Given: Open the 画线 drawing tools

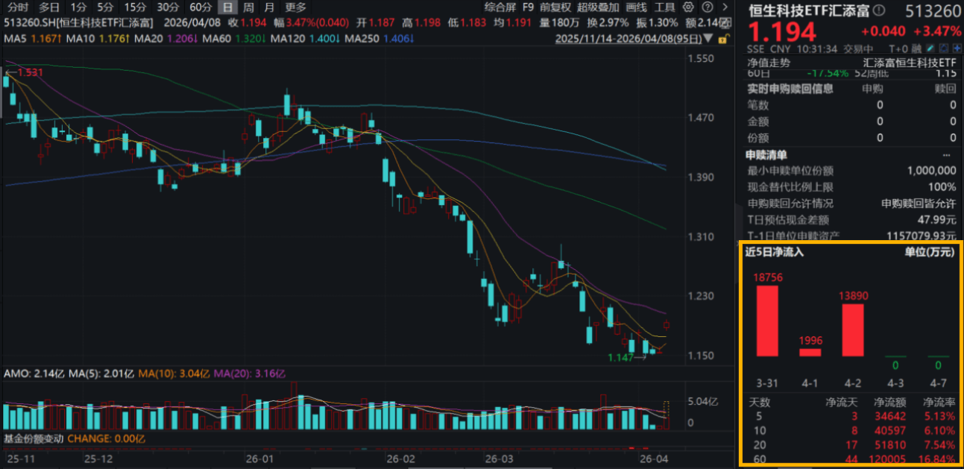Looking at the screenshot, I should tap(636, 7).
